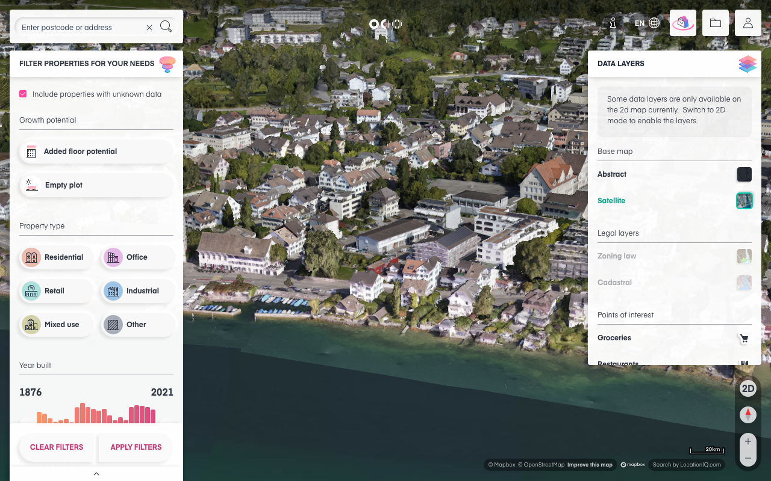Select Other property type
This screenshot has width=771, height=481.
[x=139, y=325]
